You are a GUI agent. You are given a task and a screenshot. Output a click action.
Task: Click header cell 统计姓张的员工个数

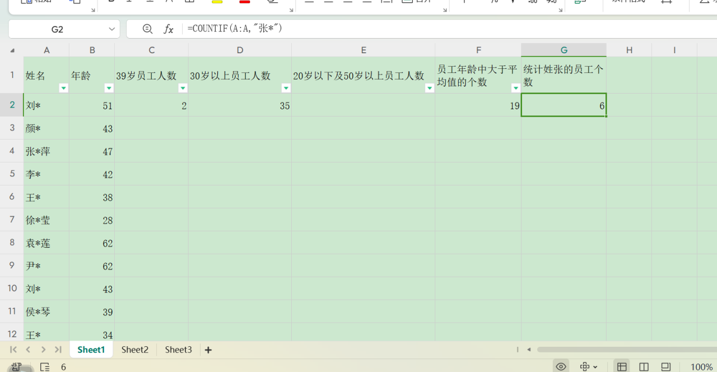pos(564,75)
